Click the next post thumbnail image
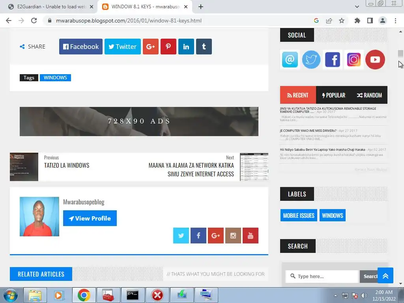 point(254,167)
